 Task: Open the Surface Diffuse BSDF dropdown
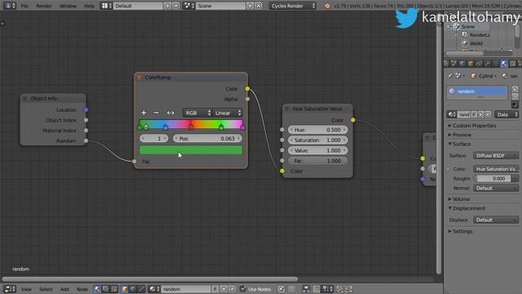pyautogui.click(x=496, y=156)
